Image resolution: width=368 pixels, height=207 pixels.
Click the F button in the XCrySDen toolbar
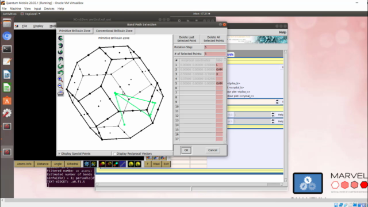click(148, 164)
